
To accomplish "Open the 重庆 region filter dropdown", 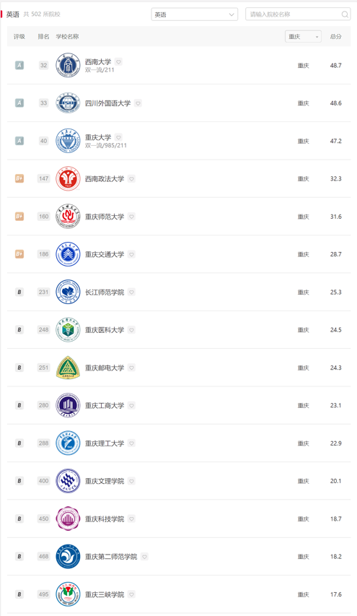I will coord(303,37).
